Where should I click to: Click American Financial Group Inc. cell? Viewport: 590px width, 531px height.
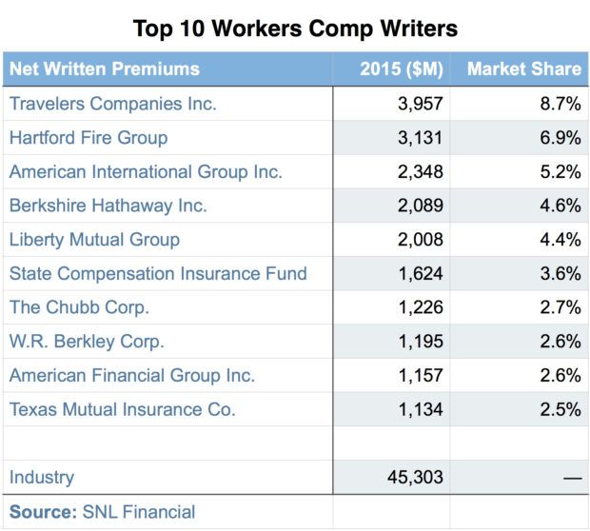(132, 376)
